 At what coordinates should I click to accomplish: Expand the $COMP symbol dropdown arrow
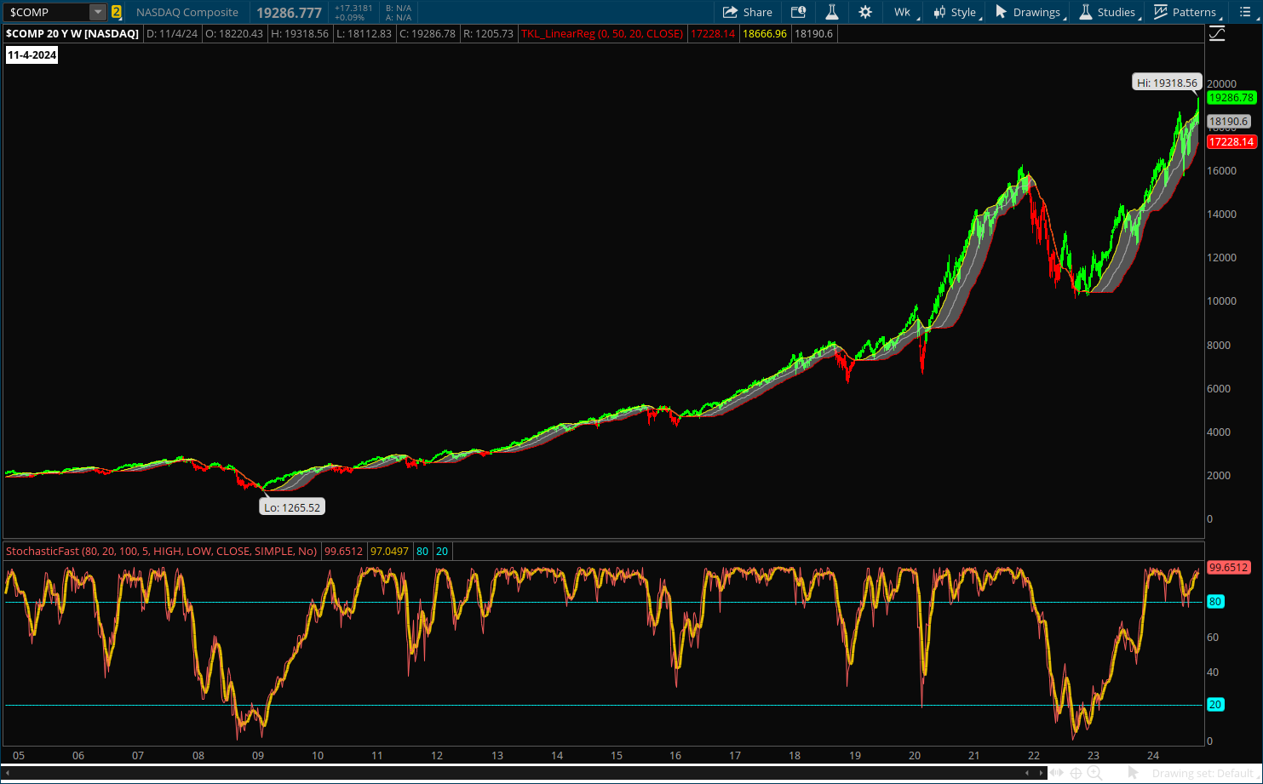98,12
